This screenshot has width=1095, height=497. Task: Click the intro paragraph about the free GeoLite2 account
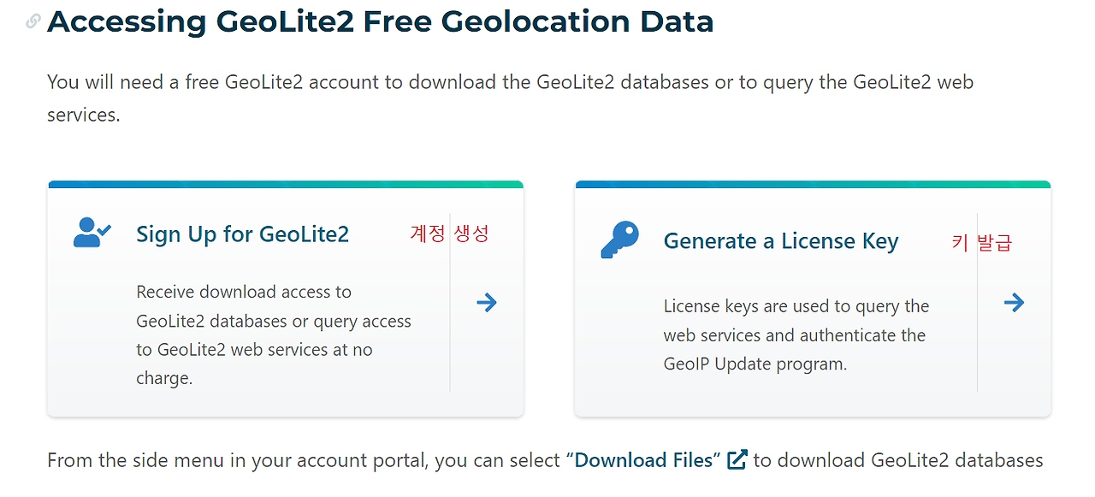pos(510,98)
